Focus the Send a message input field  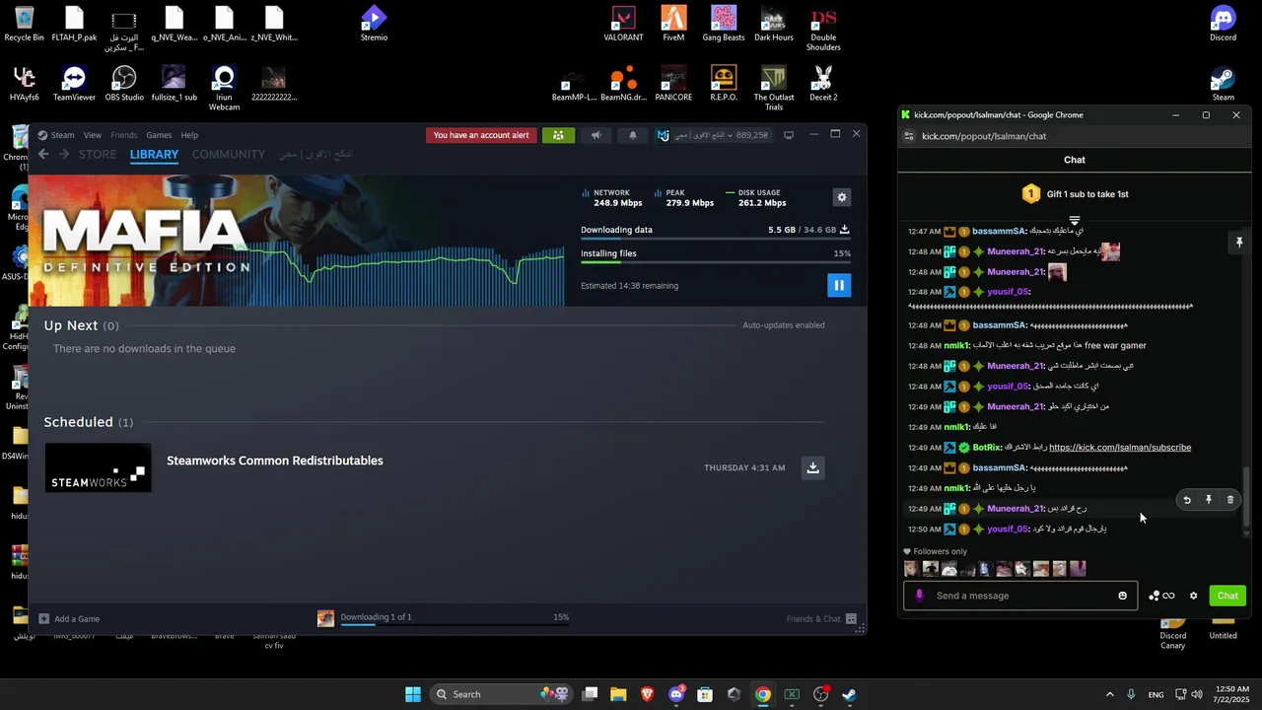[1021, 596]
